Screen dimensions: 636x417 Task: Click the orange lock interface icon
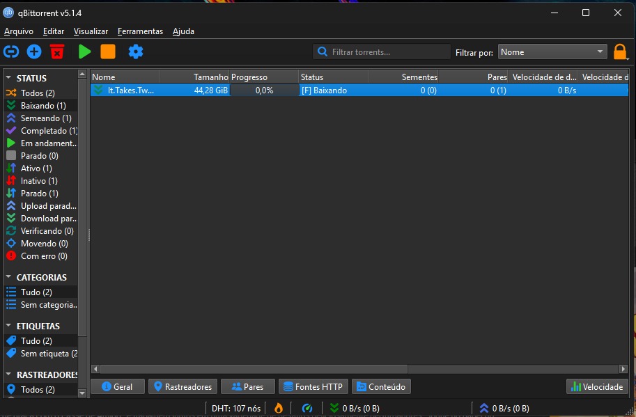(x=620, y=52)
